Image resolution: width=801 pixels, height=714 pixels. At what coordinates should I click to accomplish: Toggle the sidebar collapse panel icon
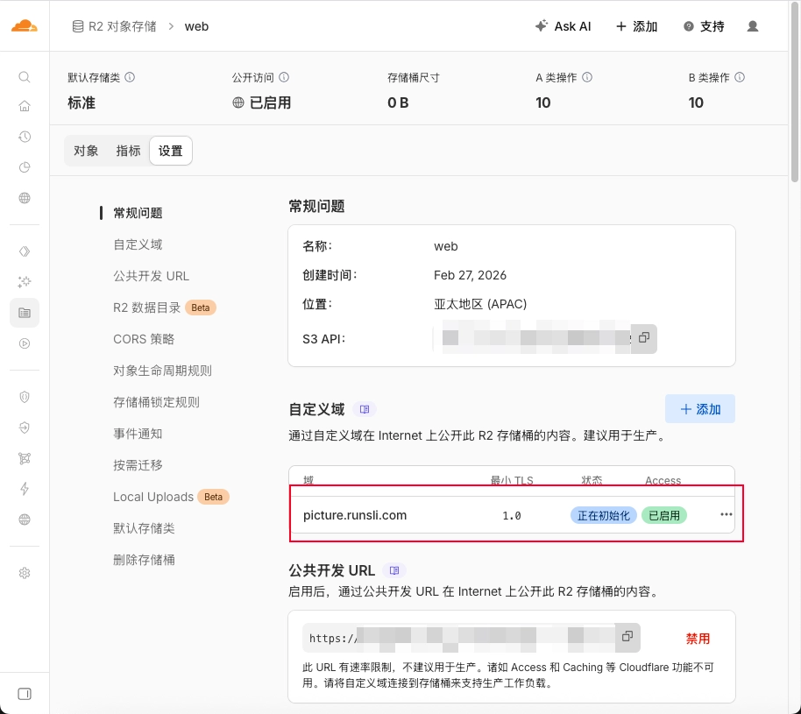(x=25, y=694)
